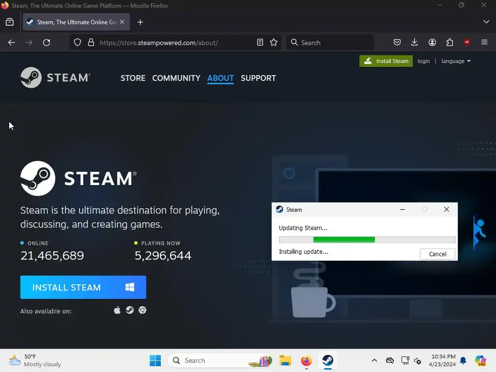Image resolution: width=496 pixels, height=372 pixels.
Task: Expand the list all tabs chevron
Action: (486, 22)
